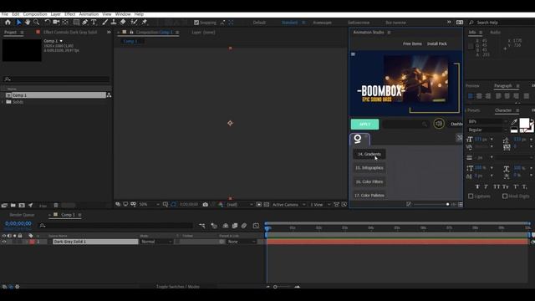Open the font style Regular dropdown
This screenshot has height=301, width=535.
[x=487, y=130]
